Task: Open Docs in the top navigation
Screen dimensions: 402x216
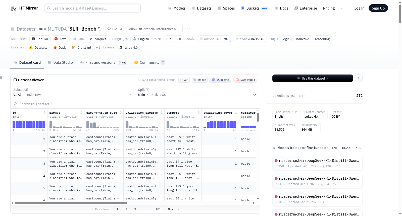Action: pyautogui.click(x=281, y=8)
